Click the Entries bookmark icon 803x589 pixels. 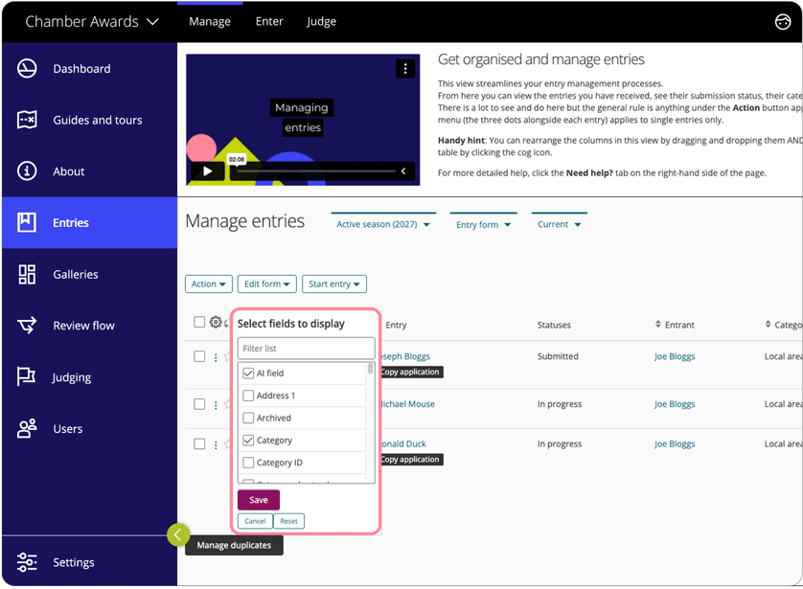[27, 222]
